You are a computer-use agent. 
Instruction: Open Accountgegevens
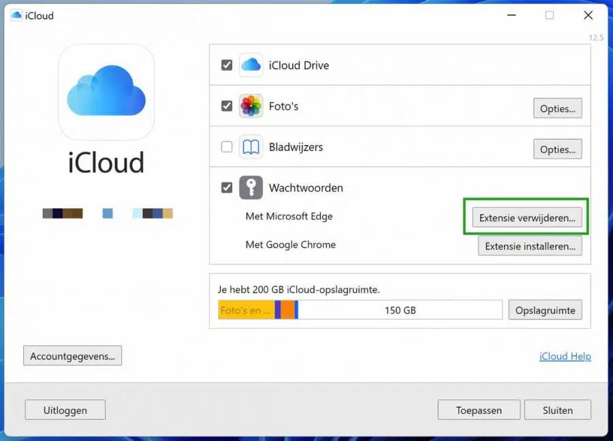pyautogui.click(x=72, y=356)
